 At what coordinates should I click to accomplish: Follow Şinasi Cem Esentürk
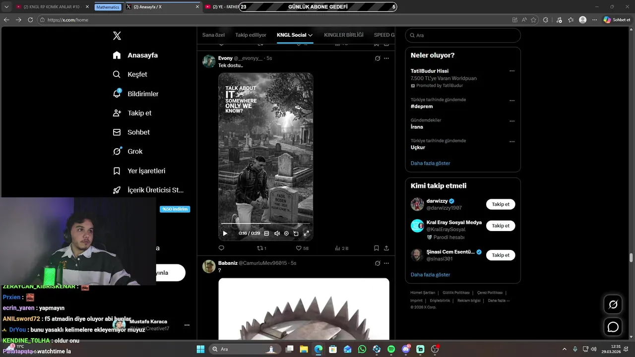501,255
